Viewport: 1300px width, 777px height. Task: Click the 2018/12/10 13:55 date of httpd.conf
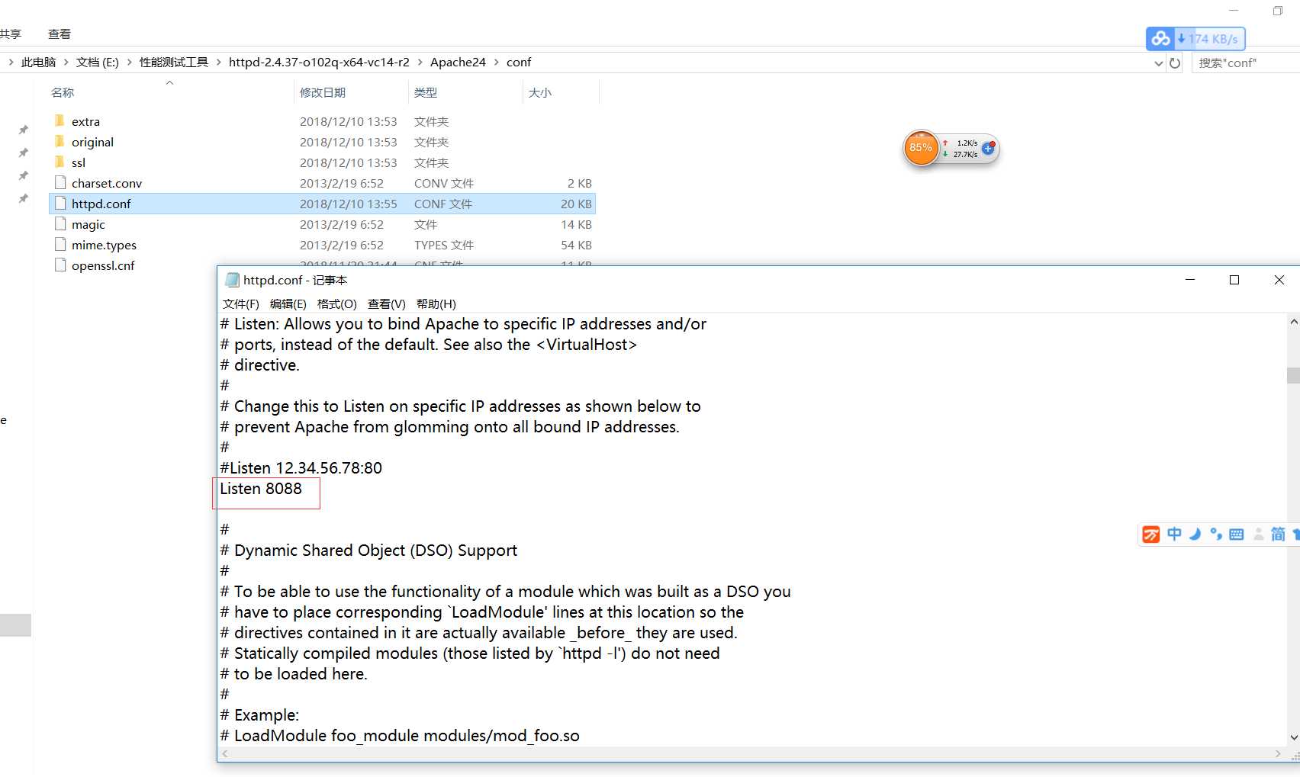point(348,204)
